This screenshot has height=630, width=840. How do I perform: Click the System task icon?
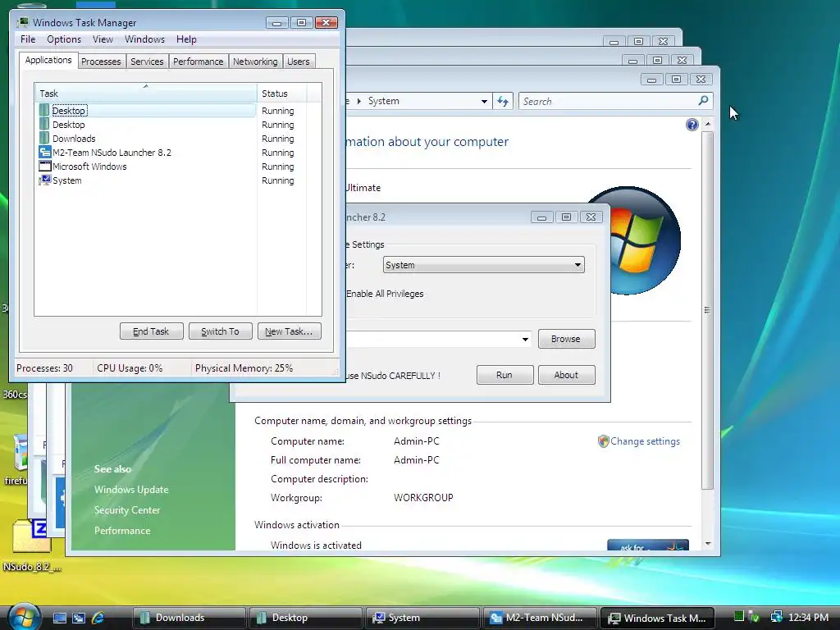(45, 180)
